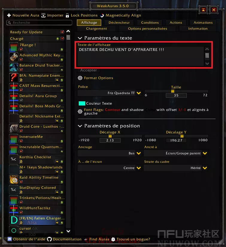Open the GitHub Documentation icon
Image resolution: width=226 pixels, height=247 pixels.
(x=49, y=239)
